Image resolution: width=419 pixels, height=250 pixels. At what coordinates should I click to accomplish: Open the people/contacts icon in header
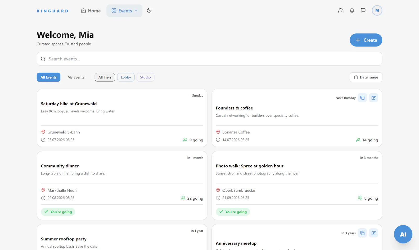coord(341,10)
